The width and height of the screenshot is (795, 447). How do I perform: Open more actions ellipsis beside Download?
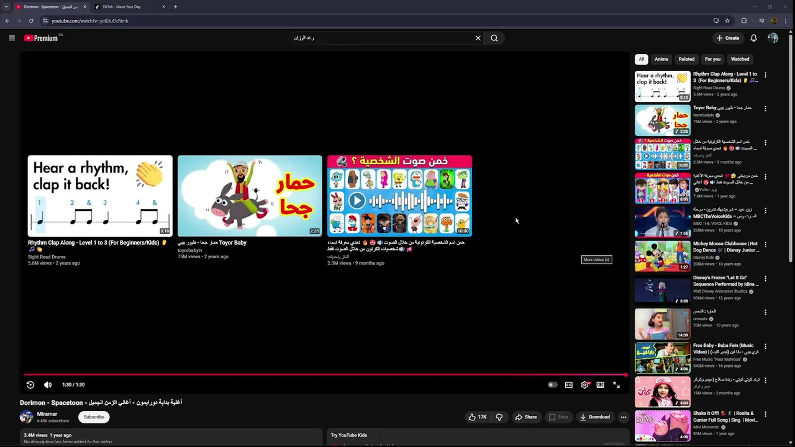624,417
